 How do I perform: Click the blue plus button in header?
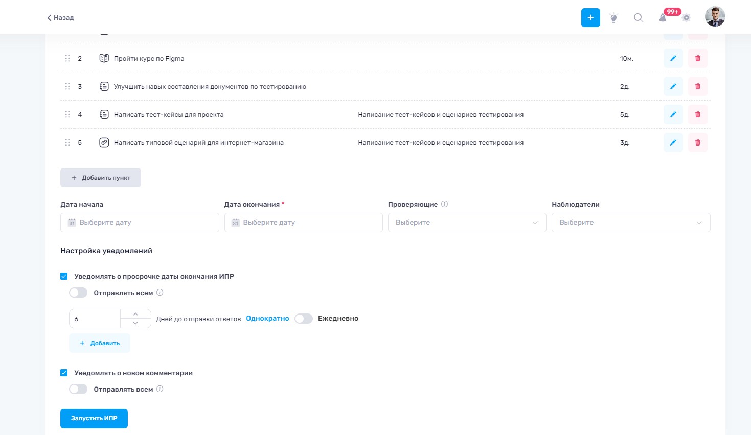(590, 18)
